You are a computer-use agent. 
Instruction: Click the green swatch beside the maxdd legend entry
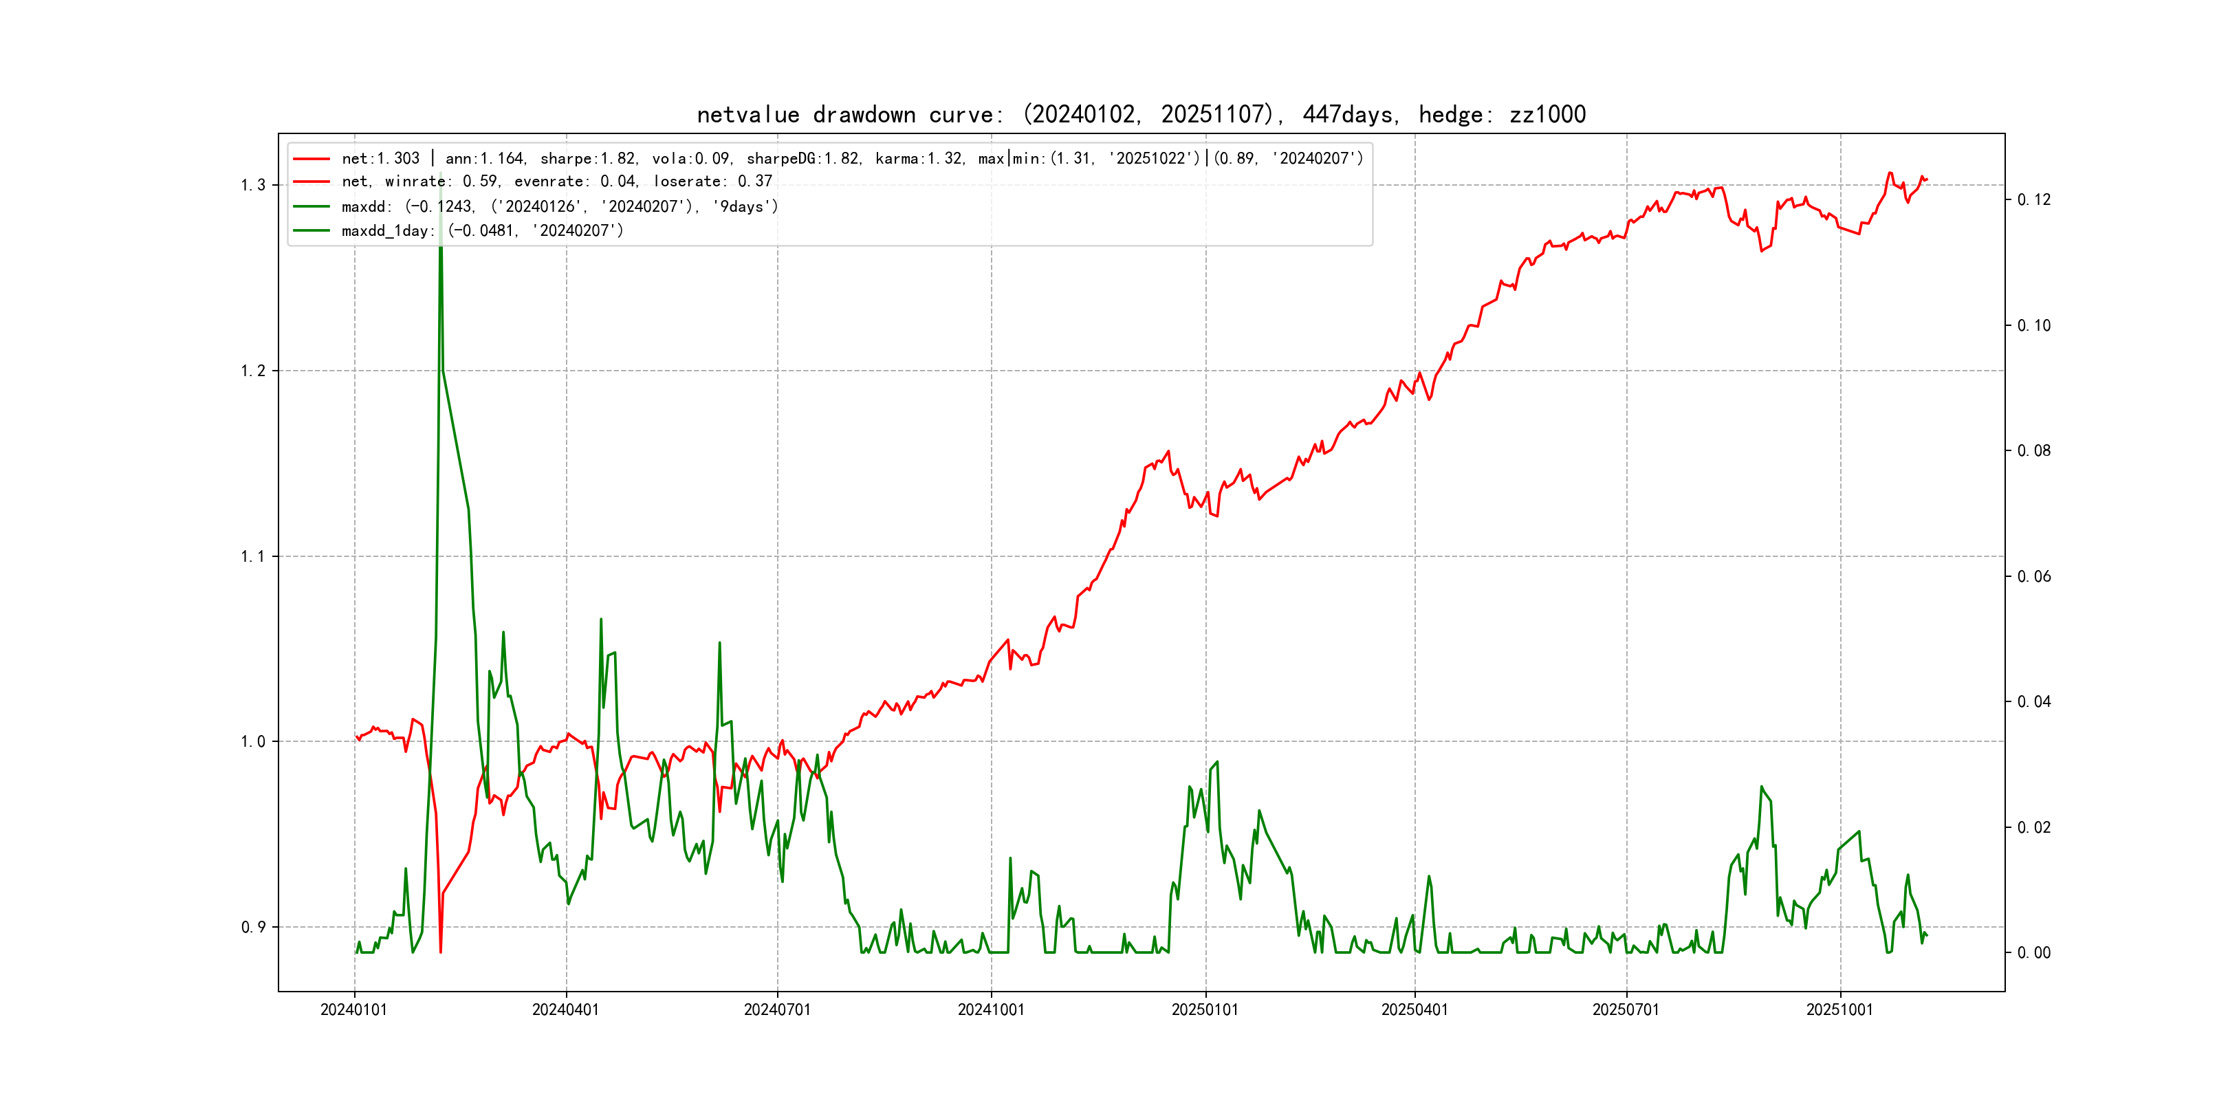312,207
